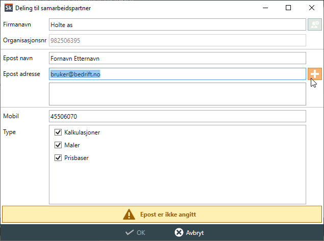Click the warning triangle icon in the banner

pyautogui.click(x=130, y=215)
